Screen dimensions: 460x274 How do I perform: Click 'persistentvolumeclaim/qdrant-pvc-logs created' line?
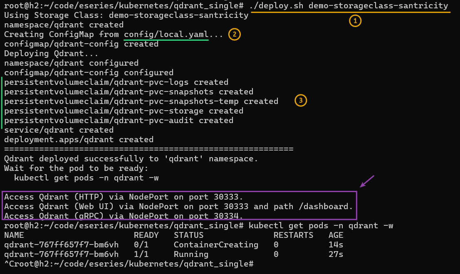(116, 82)
